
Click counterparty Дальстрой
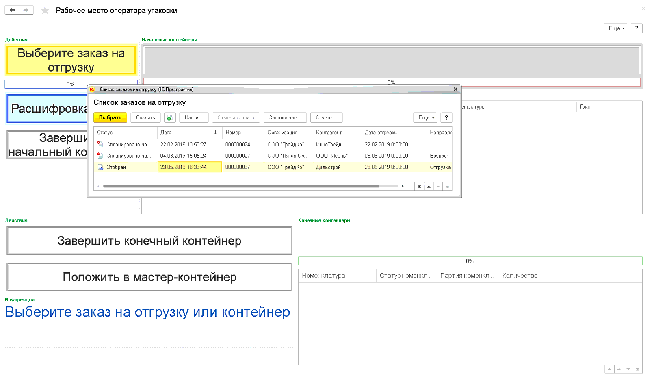coord(328,167)
